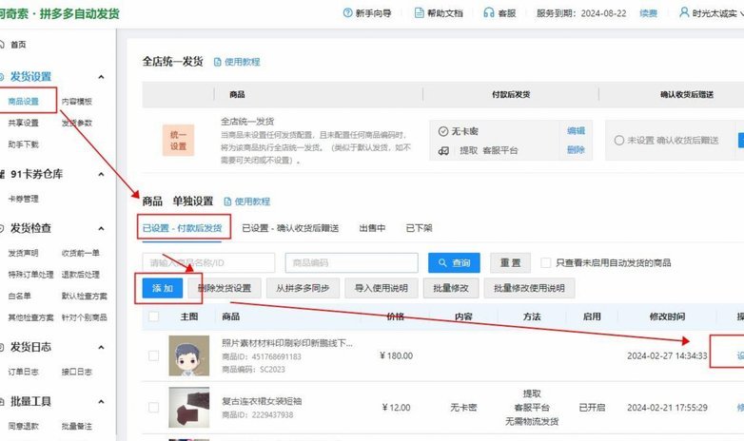Switch to 已设置 - 确认收货后赠送 tab
Screen dimensions: 744x441
pos(290,228)
